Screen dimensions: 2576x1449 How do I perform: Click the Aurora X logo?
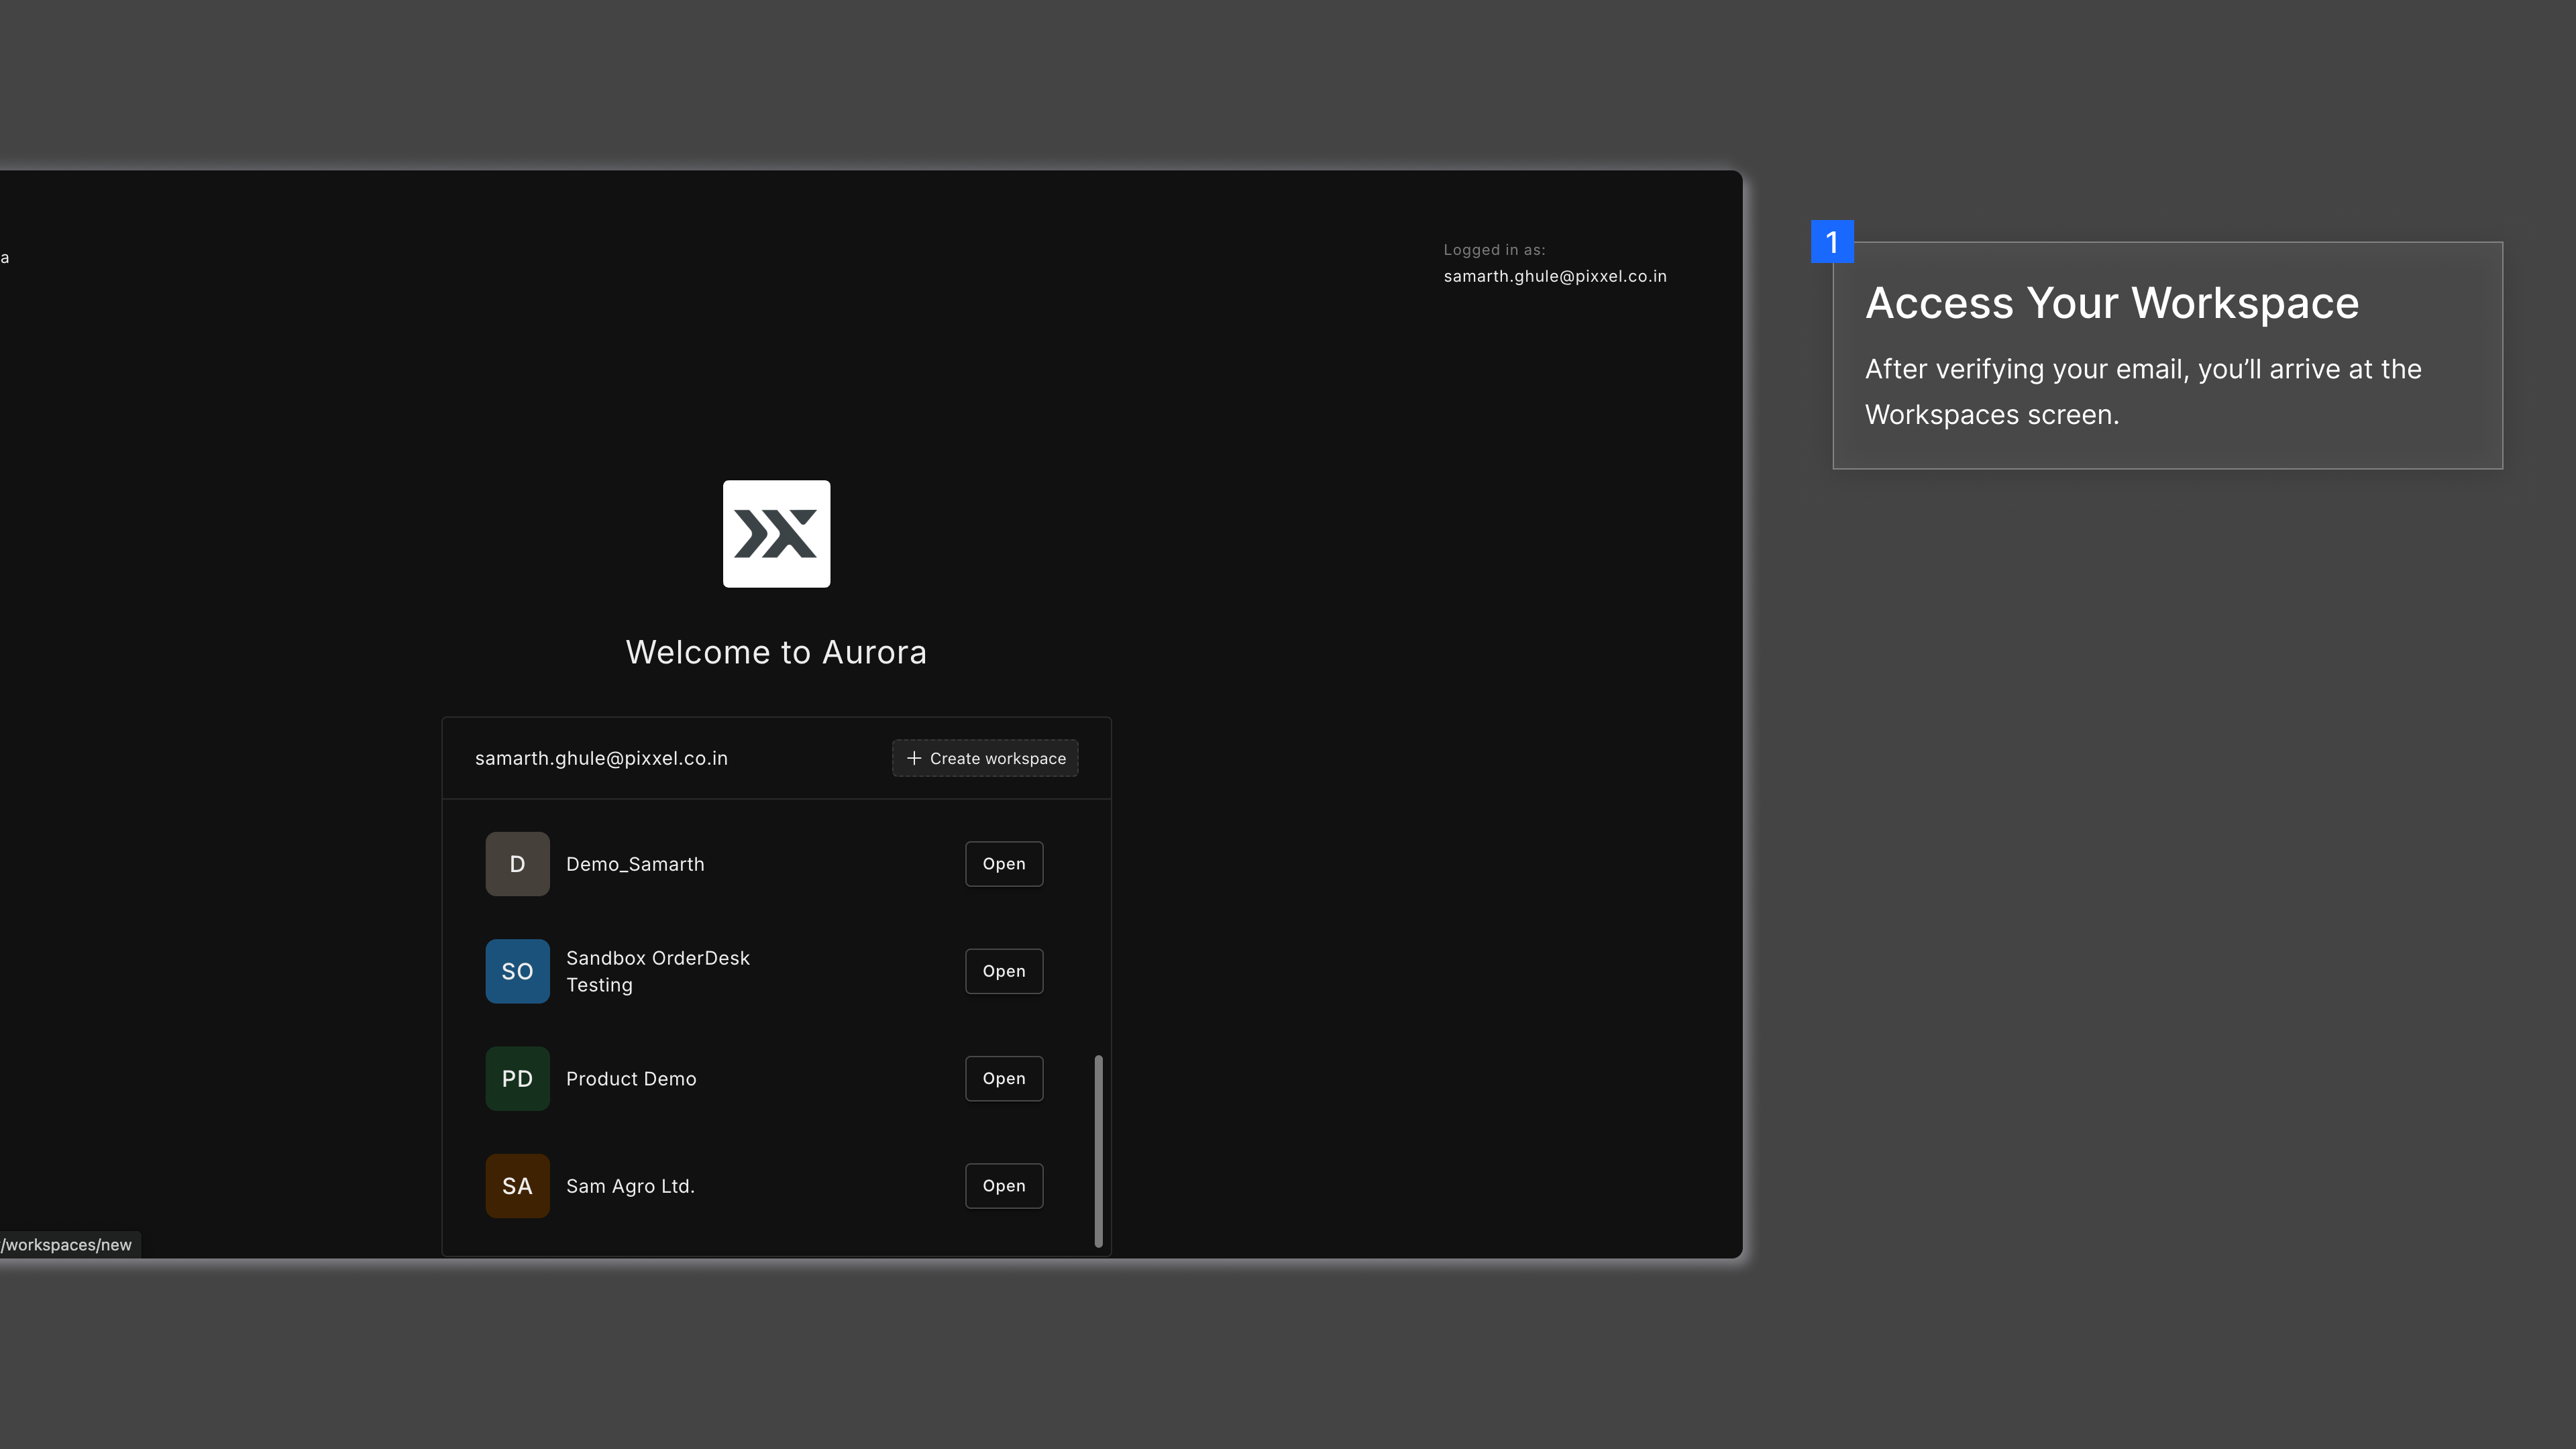coord(776,533)
